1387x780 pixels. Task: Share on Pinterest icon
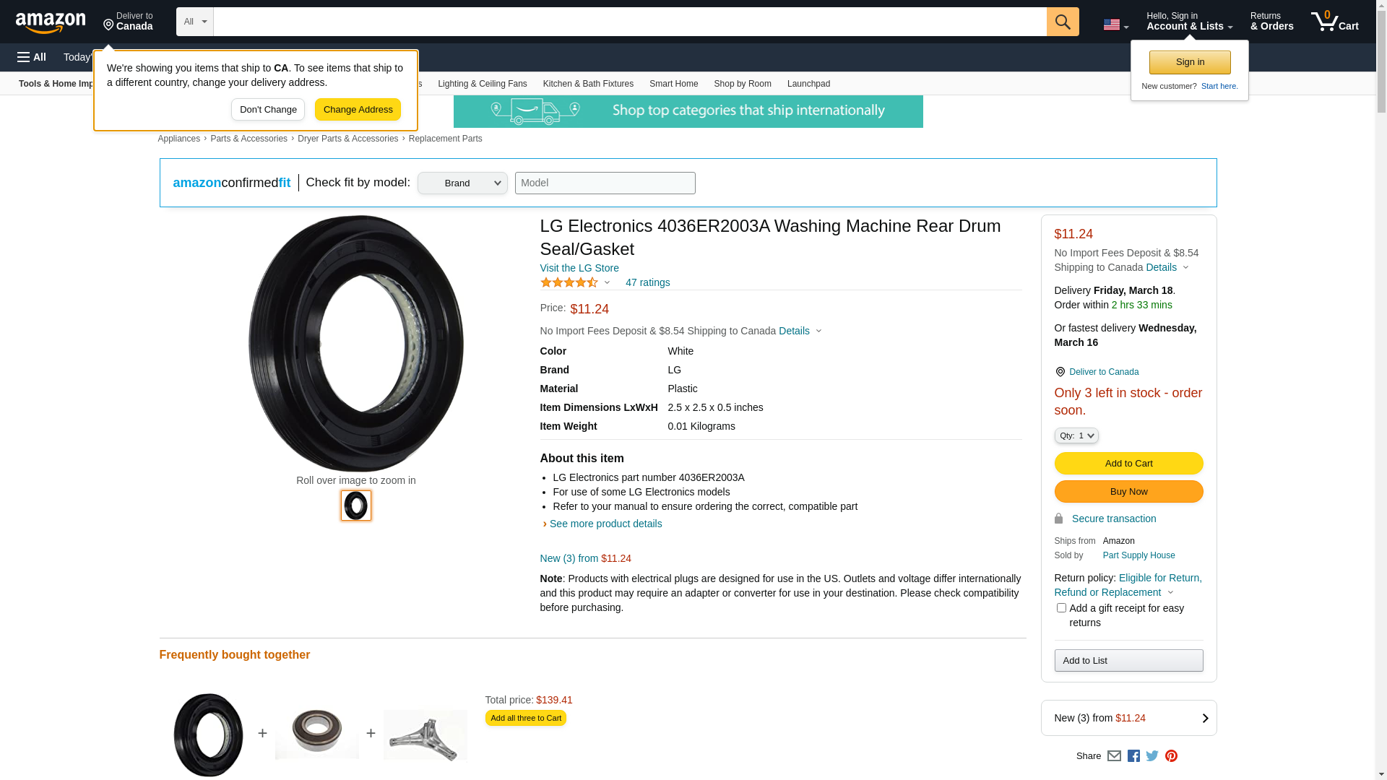tap(1171, 756)
